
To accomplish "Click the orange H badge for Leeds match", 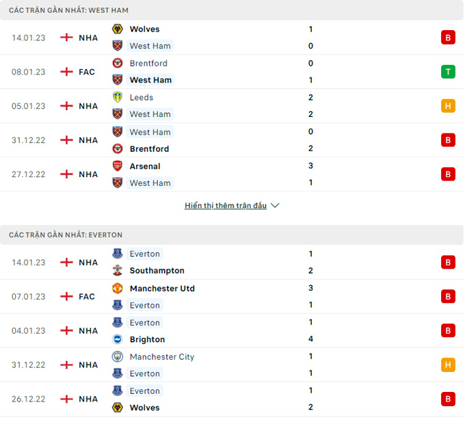I will 448,106.
